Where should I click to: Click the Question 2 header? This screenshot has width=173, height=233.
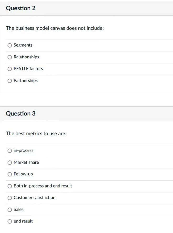point(21,8)
